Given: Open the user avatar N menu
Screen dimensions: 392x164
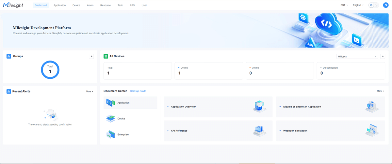Looking at the screenshot, I should (x=385, y=5).
